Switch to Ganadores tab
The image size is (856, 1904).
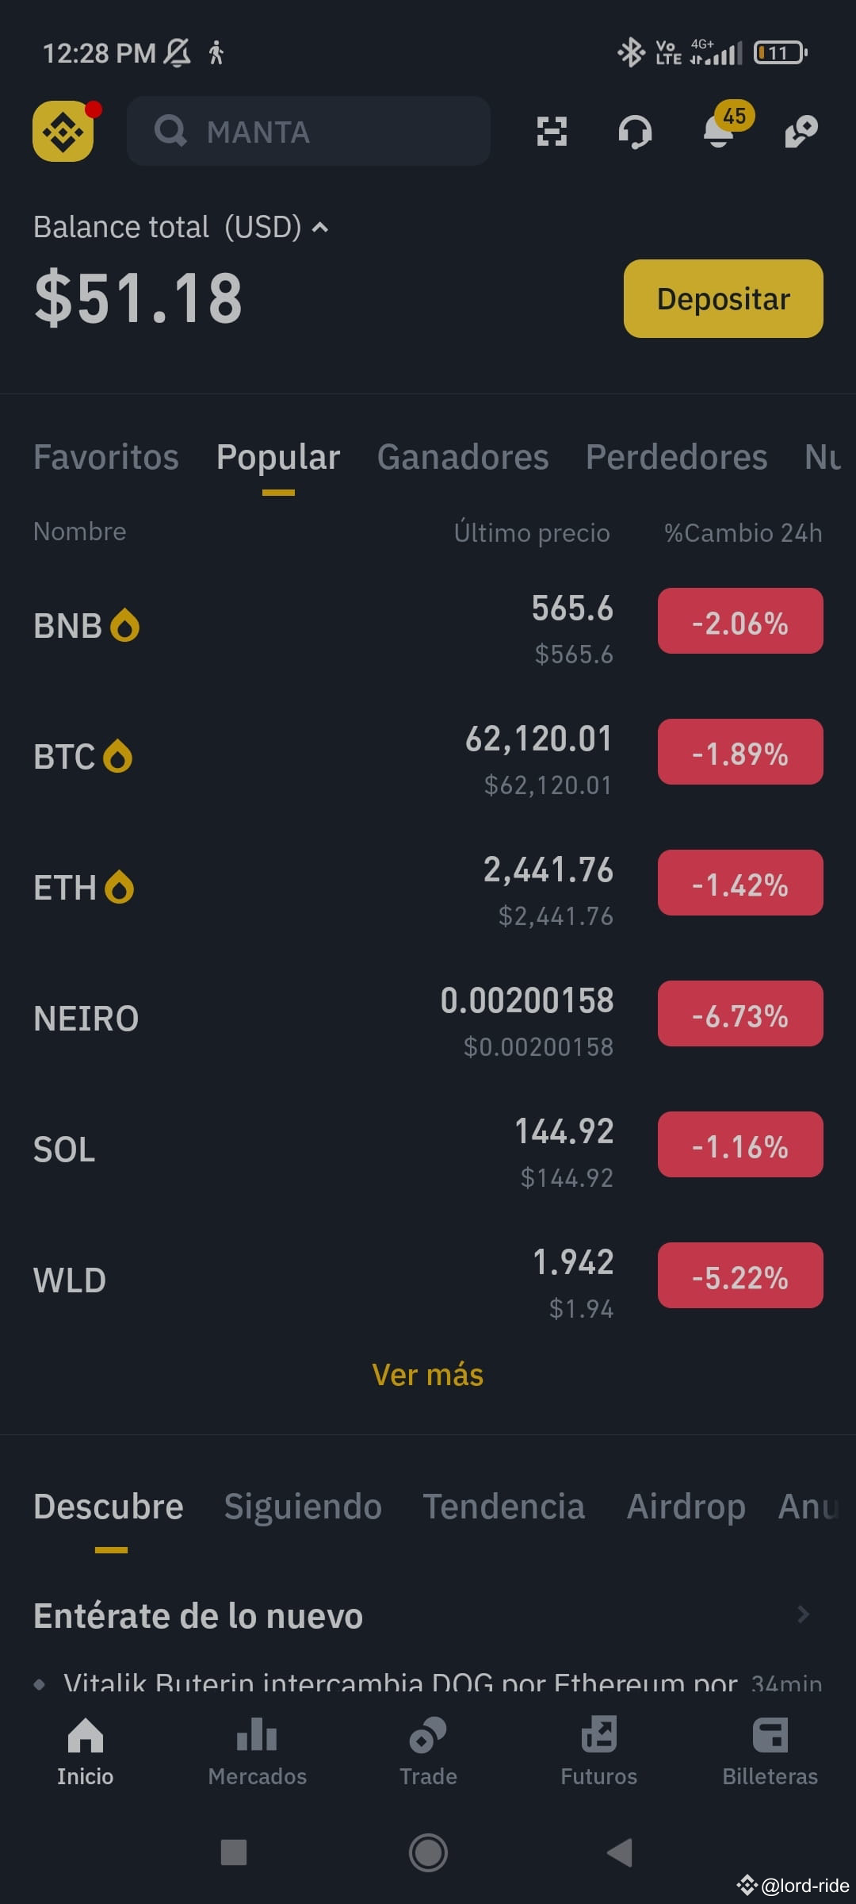pos(463,458)
